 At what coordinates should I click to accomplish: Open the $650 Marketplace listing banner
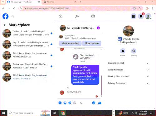point(80,37)
